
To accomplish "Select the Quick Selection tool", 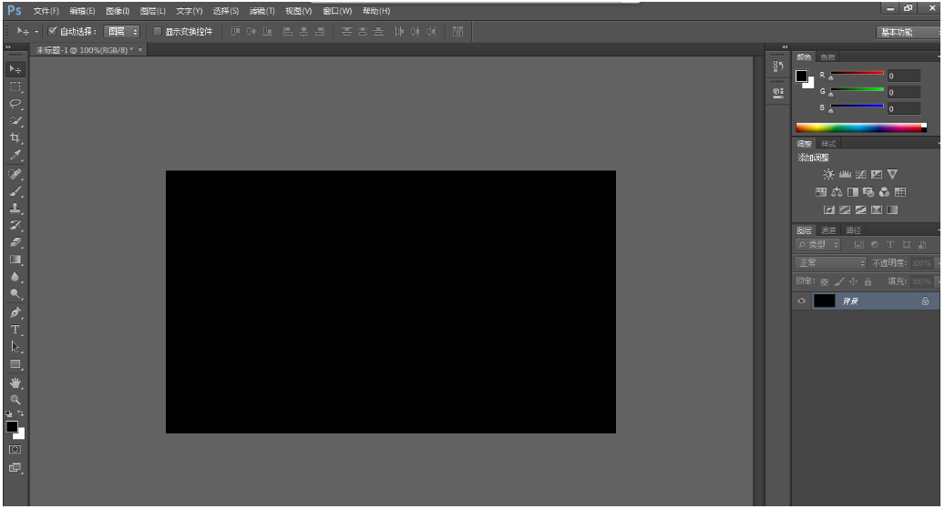I will pyautogui.click(x=15, y=120).
